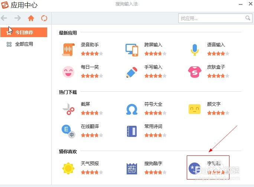The height and width of the screenshot is (187, 254).
Task: Open the 常用诗词 book icon
Action: coord(132,131)
